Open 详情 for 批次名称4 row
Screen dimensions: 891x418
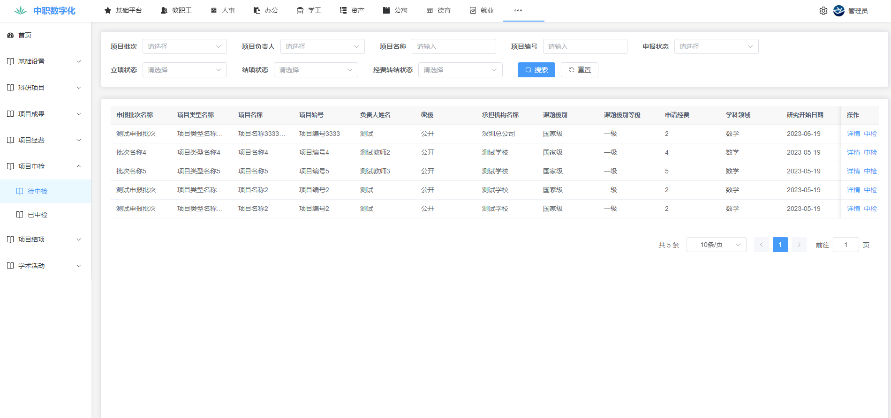(x=853, y=152)
